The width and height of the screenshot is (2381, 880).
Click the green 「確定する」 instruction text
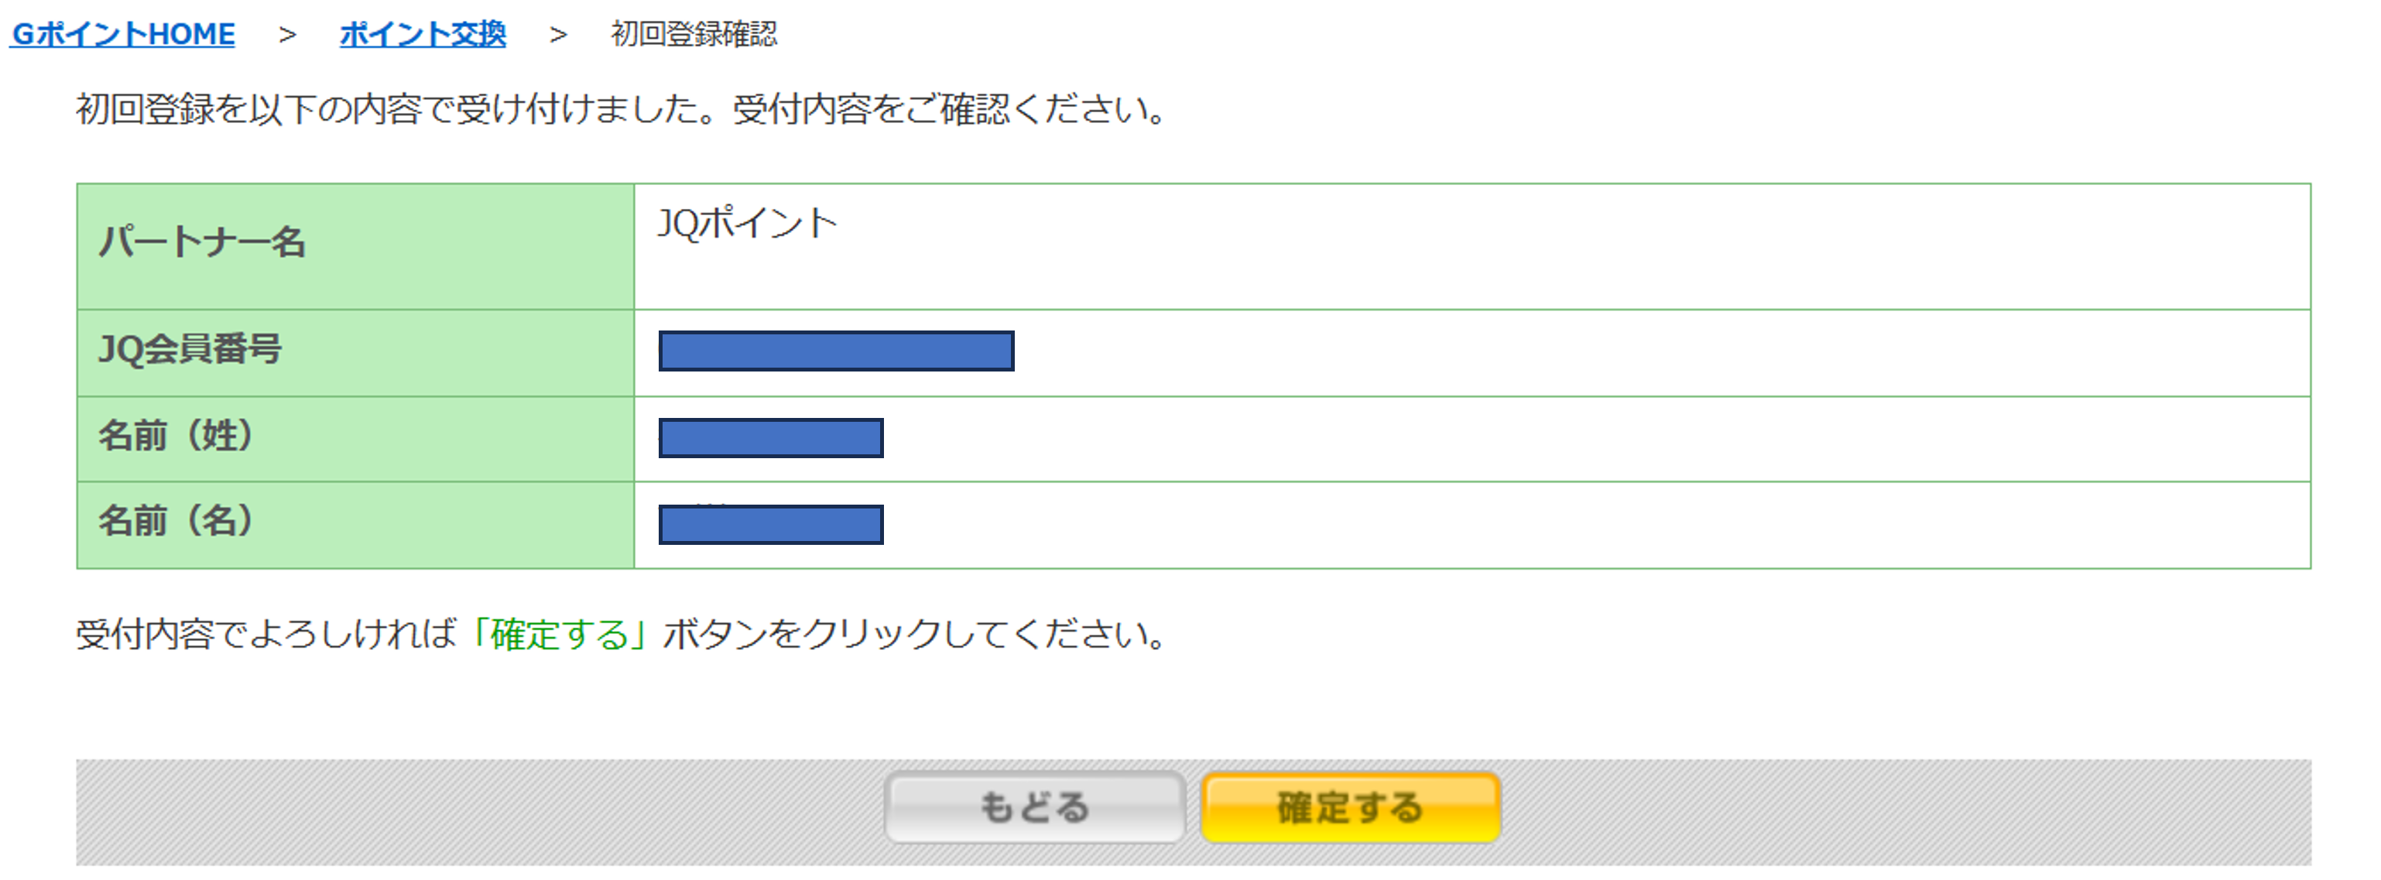[x=559, y=635]
